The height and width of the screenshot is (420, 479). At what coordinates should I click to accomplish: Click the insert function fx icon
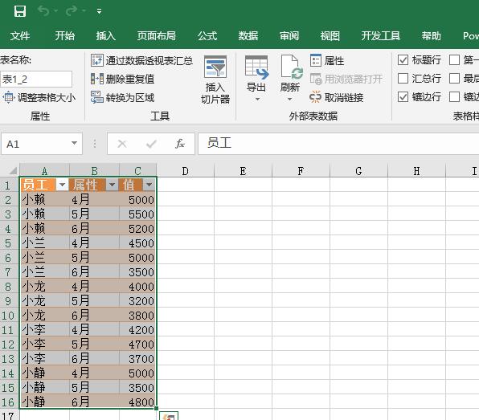pos(180,144)
